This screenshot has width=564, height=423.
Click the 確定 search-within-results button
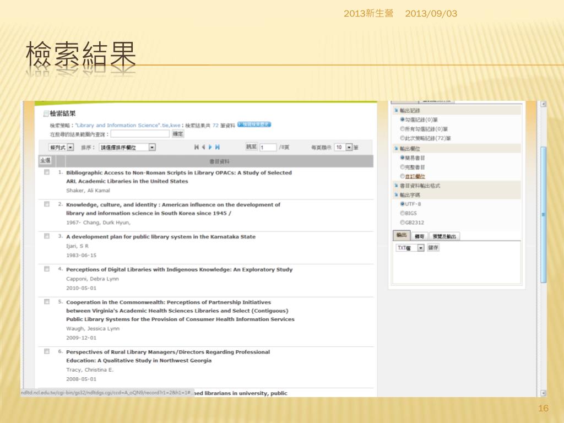click(x=178, y=134)
